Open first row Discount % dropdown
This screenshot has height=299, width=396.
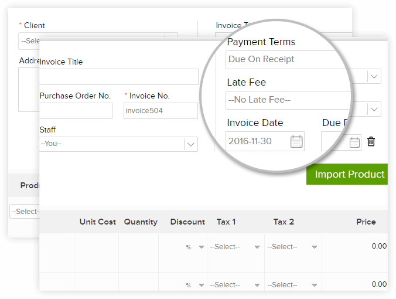point(202,247)
